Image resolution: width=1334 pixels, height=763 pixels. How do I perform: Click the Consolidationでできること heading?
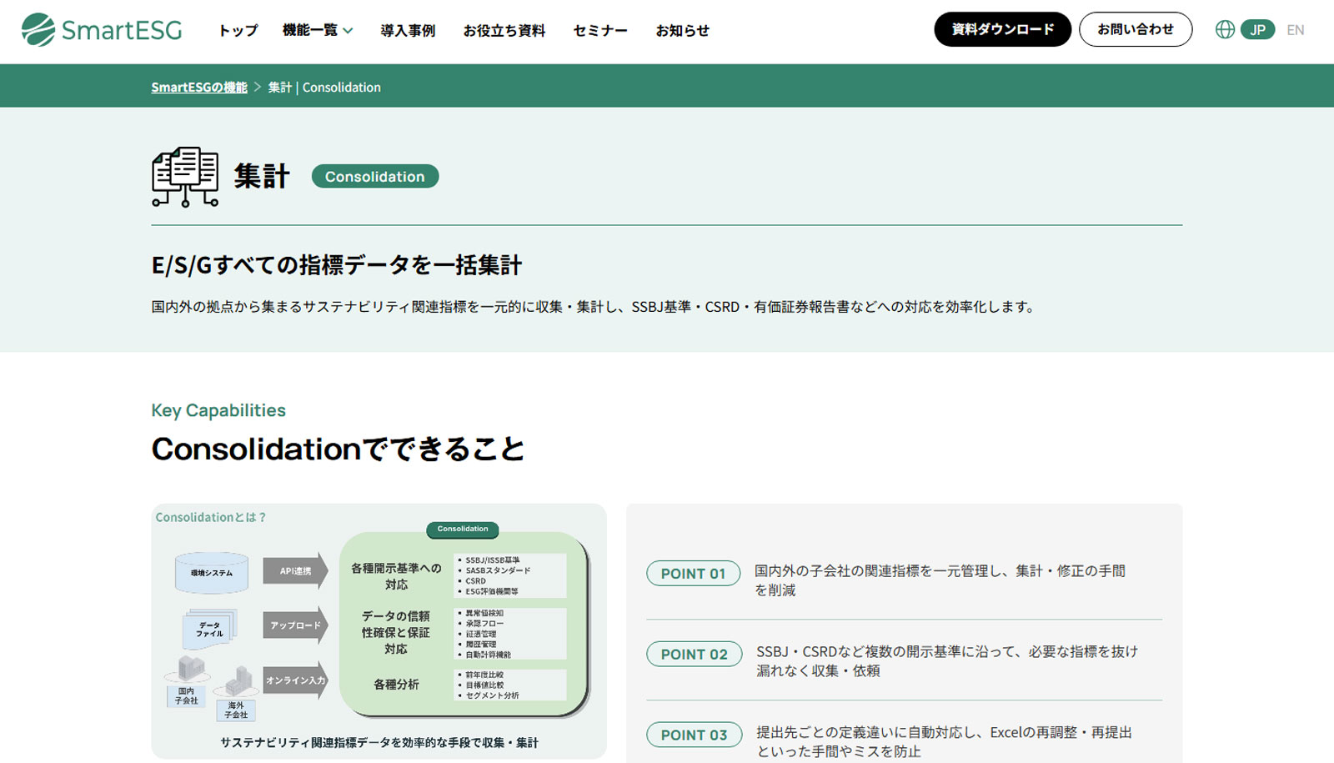click(x=338, y=449)
